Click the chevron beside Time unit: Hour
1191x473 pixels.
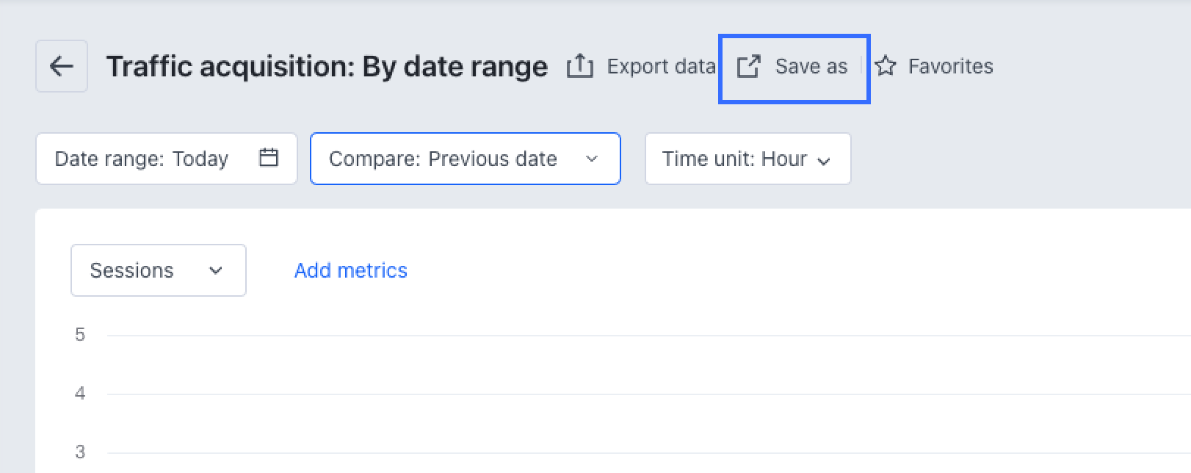(824, 160)
